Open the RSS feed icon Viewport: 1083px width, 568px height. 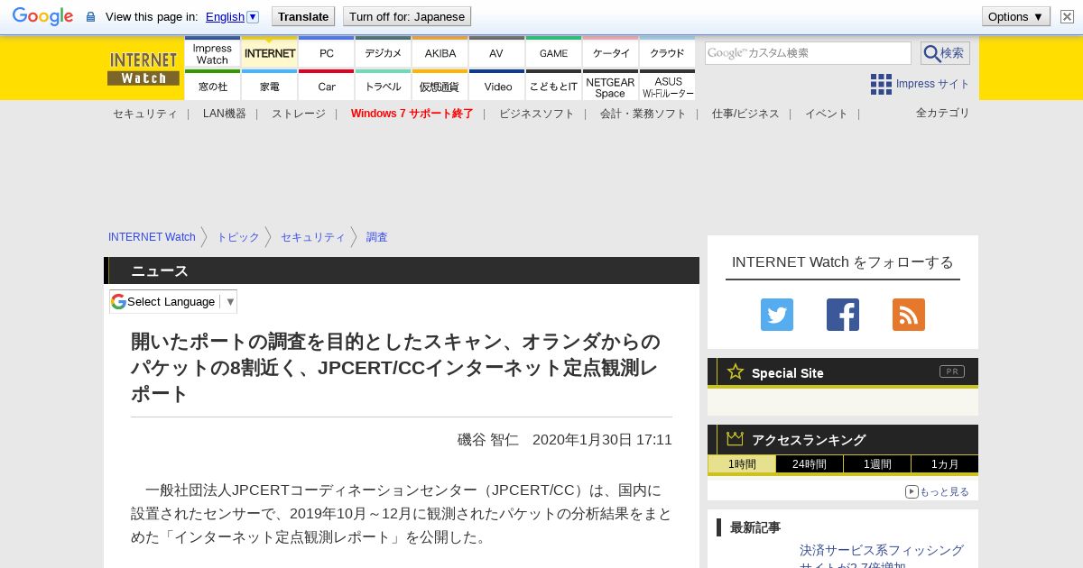point(909,315)
